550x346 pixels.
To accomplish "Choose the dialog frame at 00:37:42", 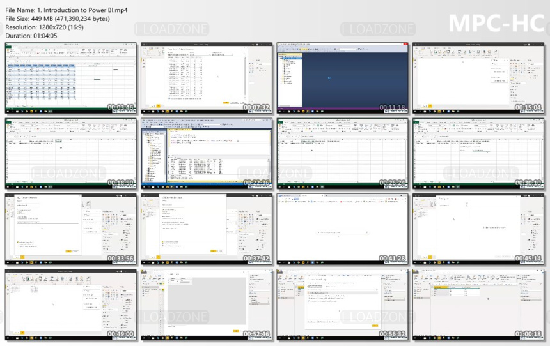I will click(207, 229).
